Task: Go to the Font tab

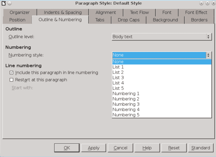Action: pos(167,13)
